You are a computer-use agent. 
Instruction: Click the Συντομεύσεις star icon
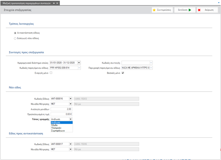coord(154,10)
